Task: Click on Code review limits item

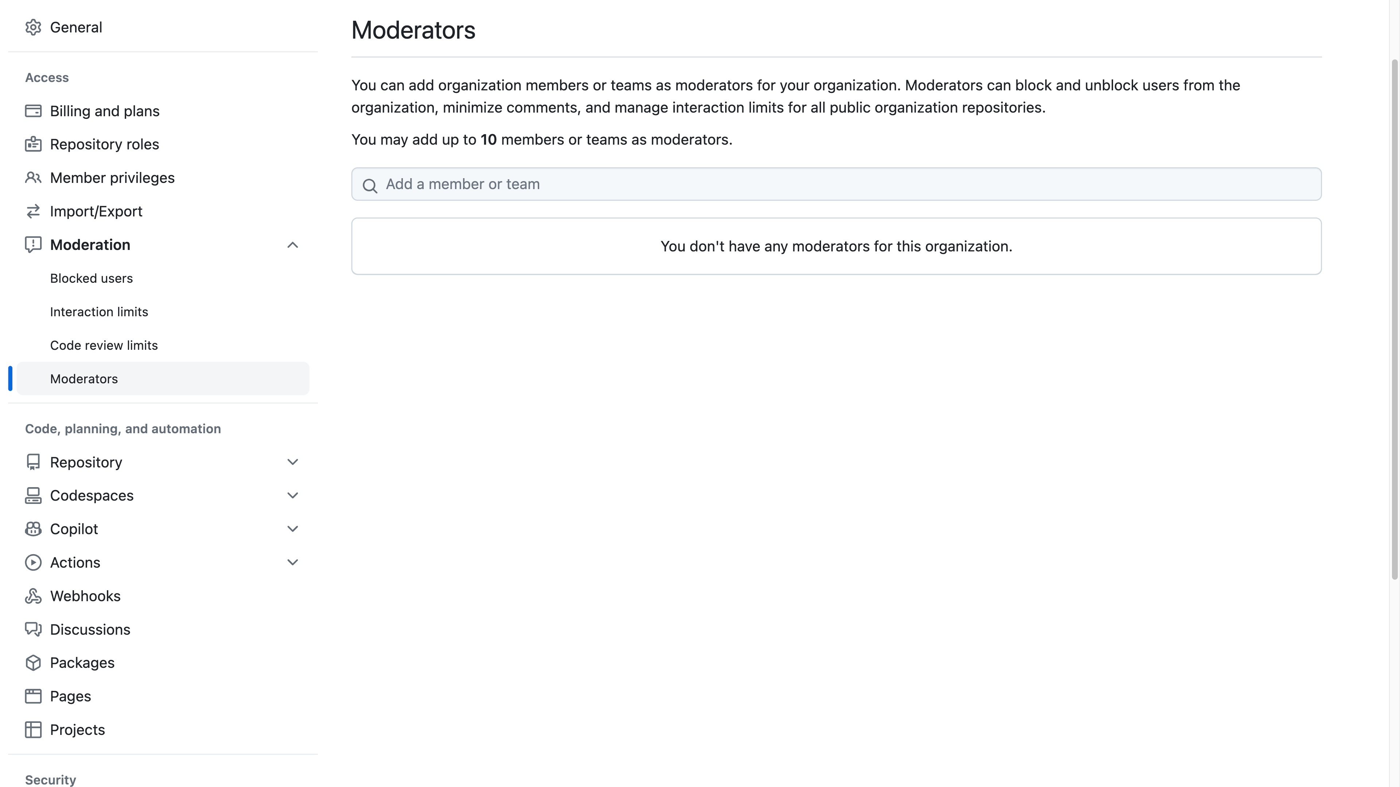Action: pyautogui.click(x=104, y=344)
